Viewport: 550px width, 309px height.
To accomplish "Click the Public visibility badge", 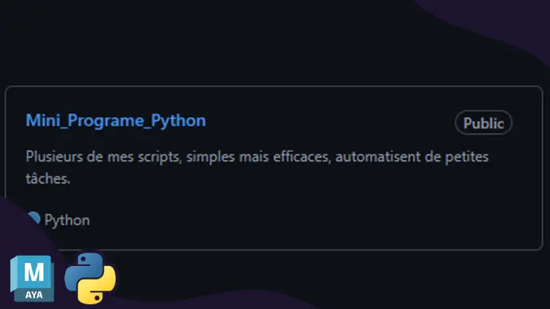I will pos(483,123).
